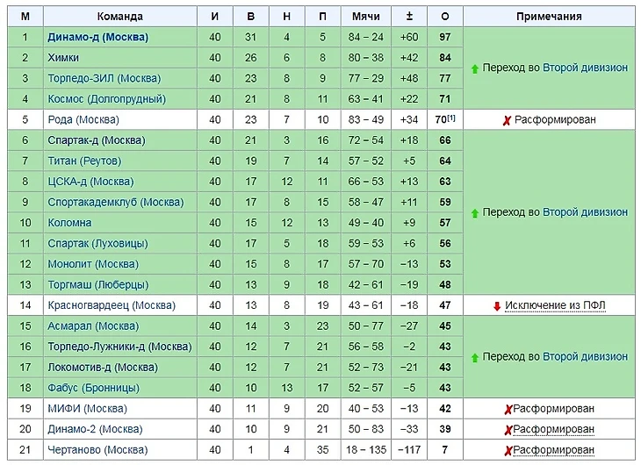This screenshot has height=465, width=641.
Task: Click red X icon in МИФИ row
Action: [x=508, y=409]
